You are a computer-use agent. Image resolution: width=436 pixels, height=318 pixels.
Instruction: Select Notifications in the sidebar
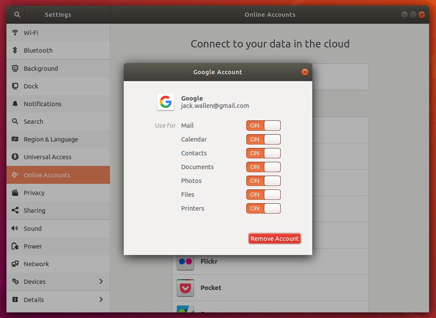[58, 104]
